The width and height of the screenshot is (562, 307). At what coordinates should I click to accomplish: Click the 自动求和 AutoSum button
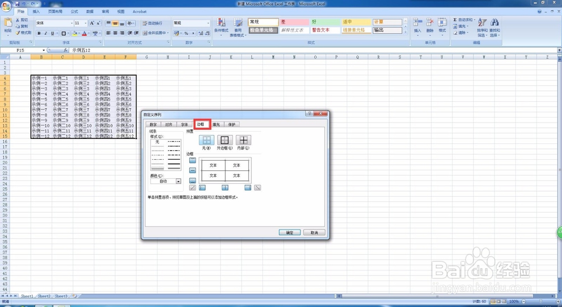pos(463,20)
